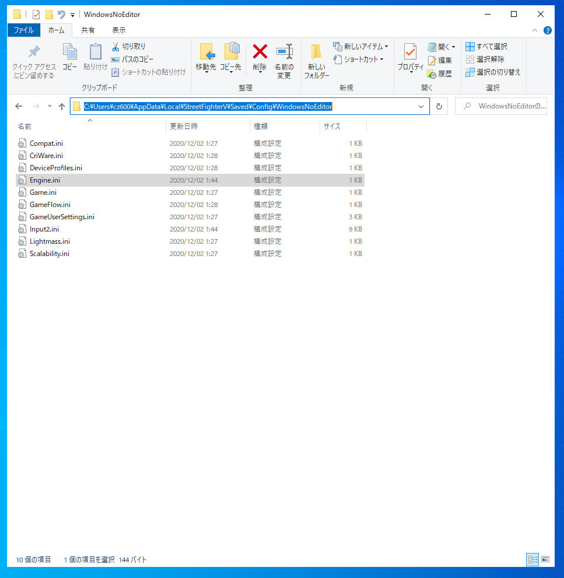
Task: Select the Home (ホーム) tab
Action: point(56,30)
